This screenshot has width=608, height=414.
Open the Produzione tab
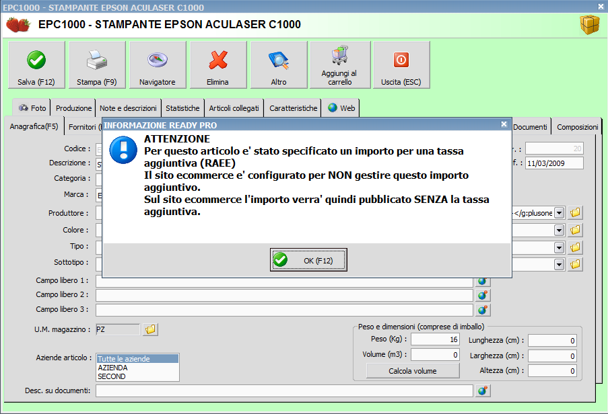pyautogui.click(x=73, y=108)
